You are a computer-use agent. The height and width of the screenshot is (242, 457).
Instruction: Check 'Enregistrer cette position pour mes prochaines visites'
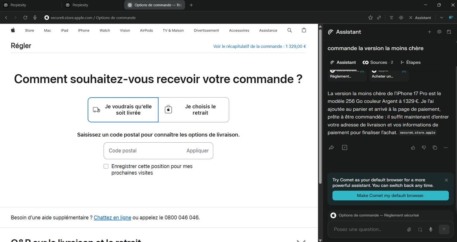[x=106, y=166]
